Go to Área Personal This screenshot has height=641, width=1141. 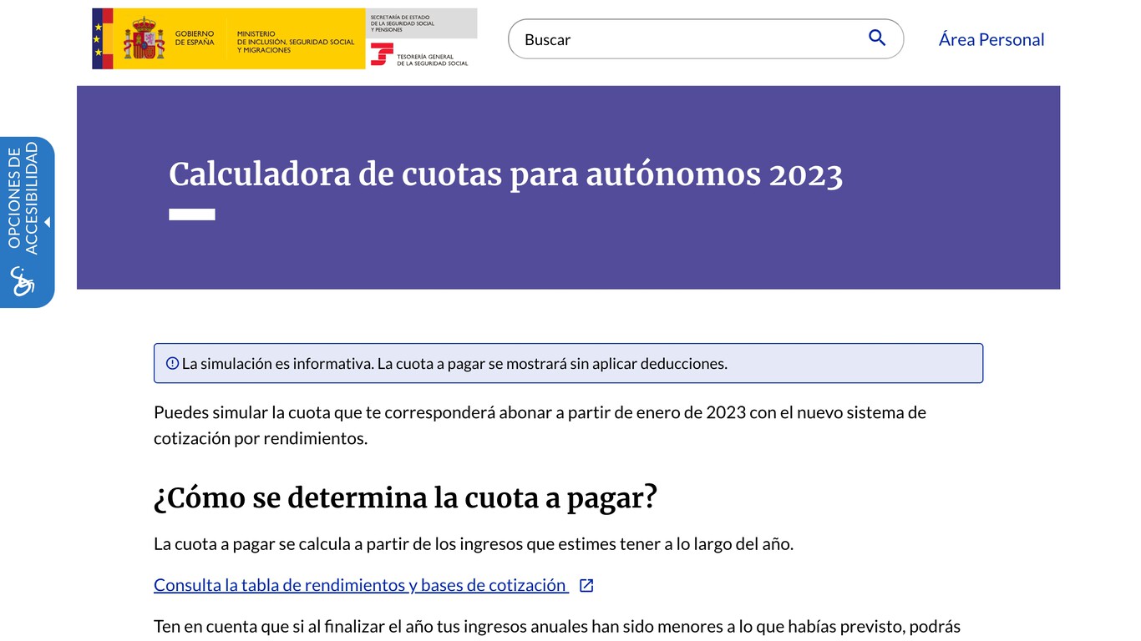click(x=991, y=39)
